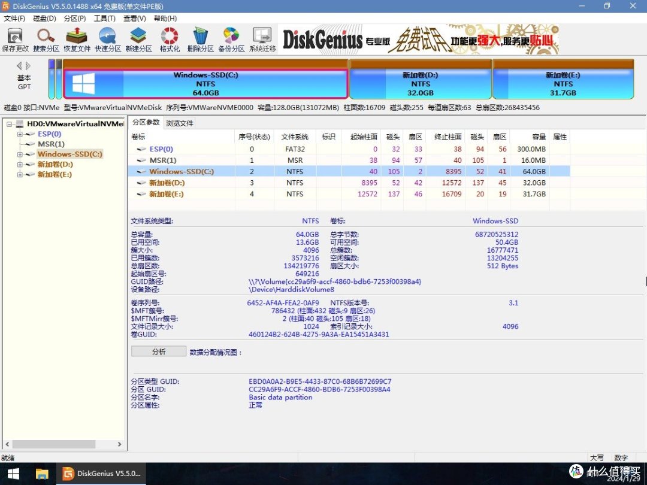Select 新加卷(E:) row in partition table
This screenshot has width=647, height=485.
[x=350, y=194]
